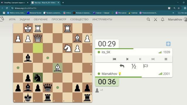Select the black bishop on g4
This screenshot has height=105, width=187.
[28, 58]
